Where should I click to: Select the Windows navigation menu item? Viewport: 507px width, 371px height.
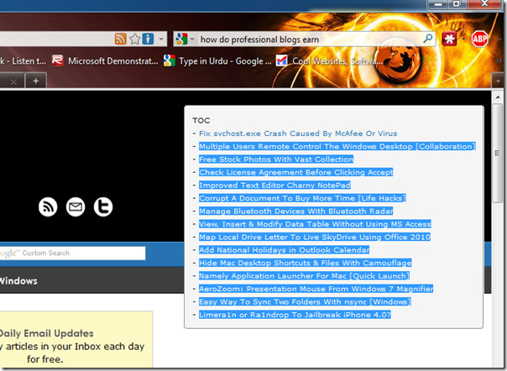pyautogui.click(x=21, y=280)
